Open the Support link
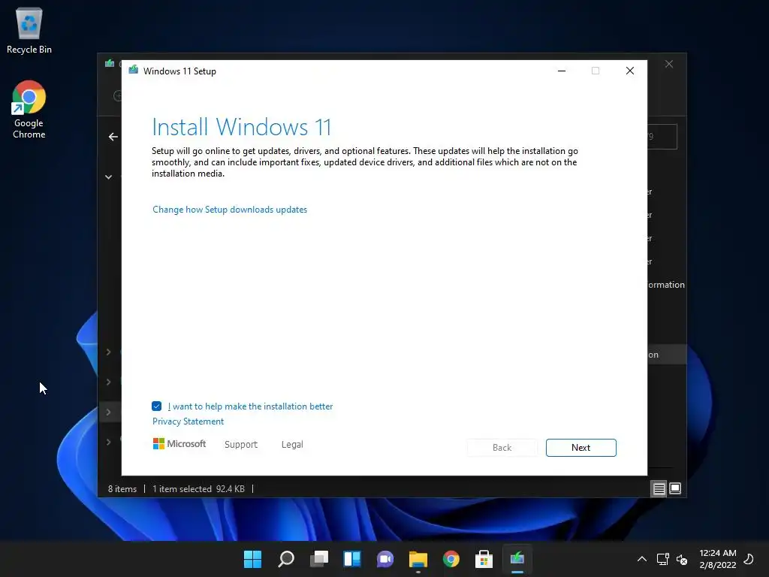This screenshot has height=577, width=769. pos(241,445)
